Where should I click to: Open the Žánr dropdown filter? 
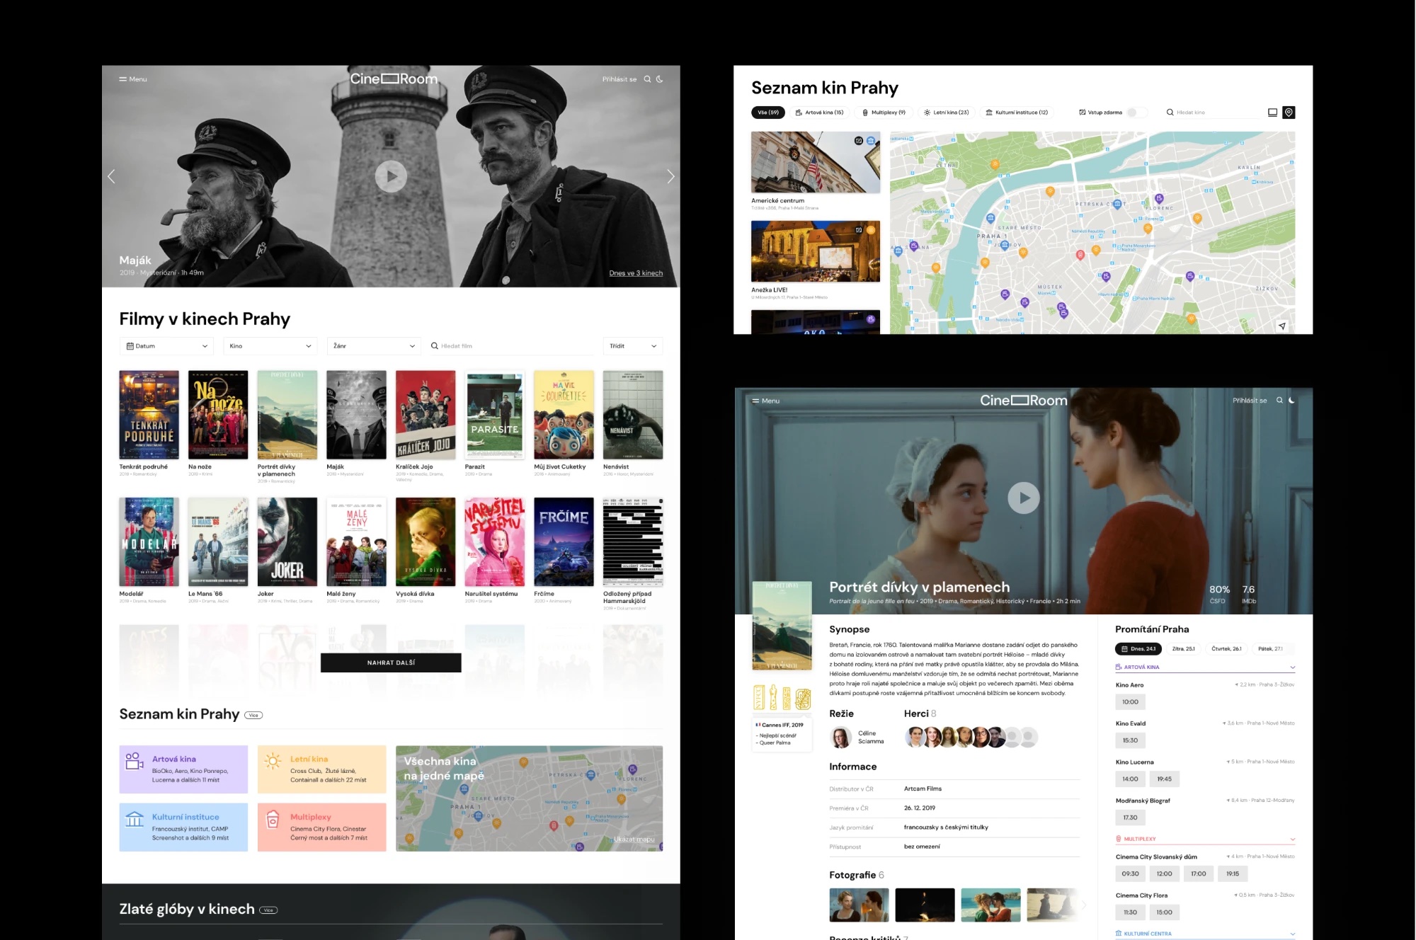tap(374, 346)
